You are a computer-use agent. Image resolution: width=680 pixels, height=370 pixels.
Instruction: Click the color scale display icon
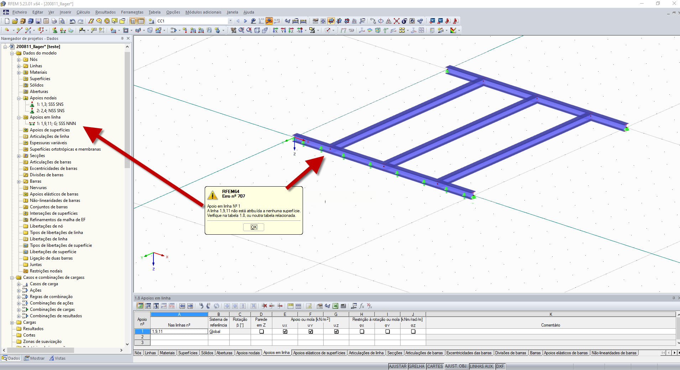click(453, 30)
